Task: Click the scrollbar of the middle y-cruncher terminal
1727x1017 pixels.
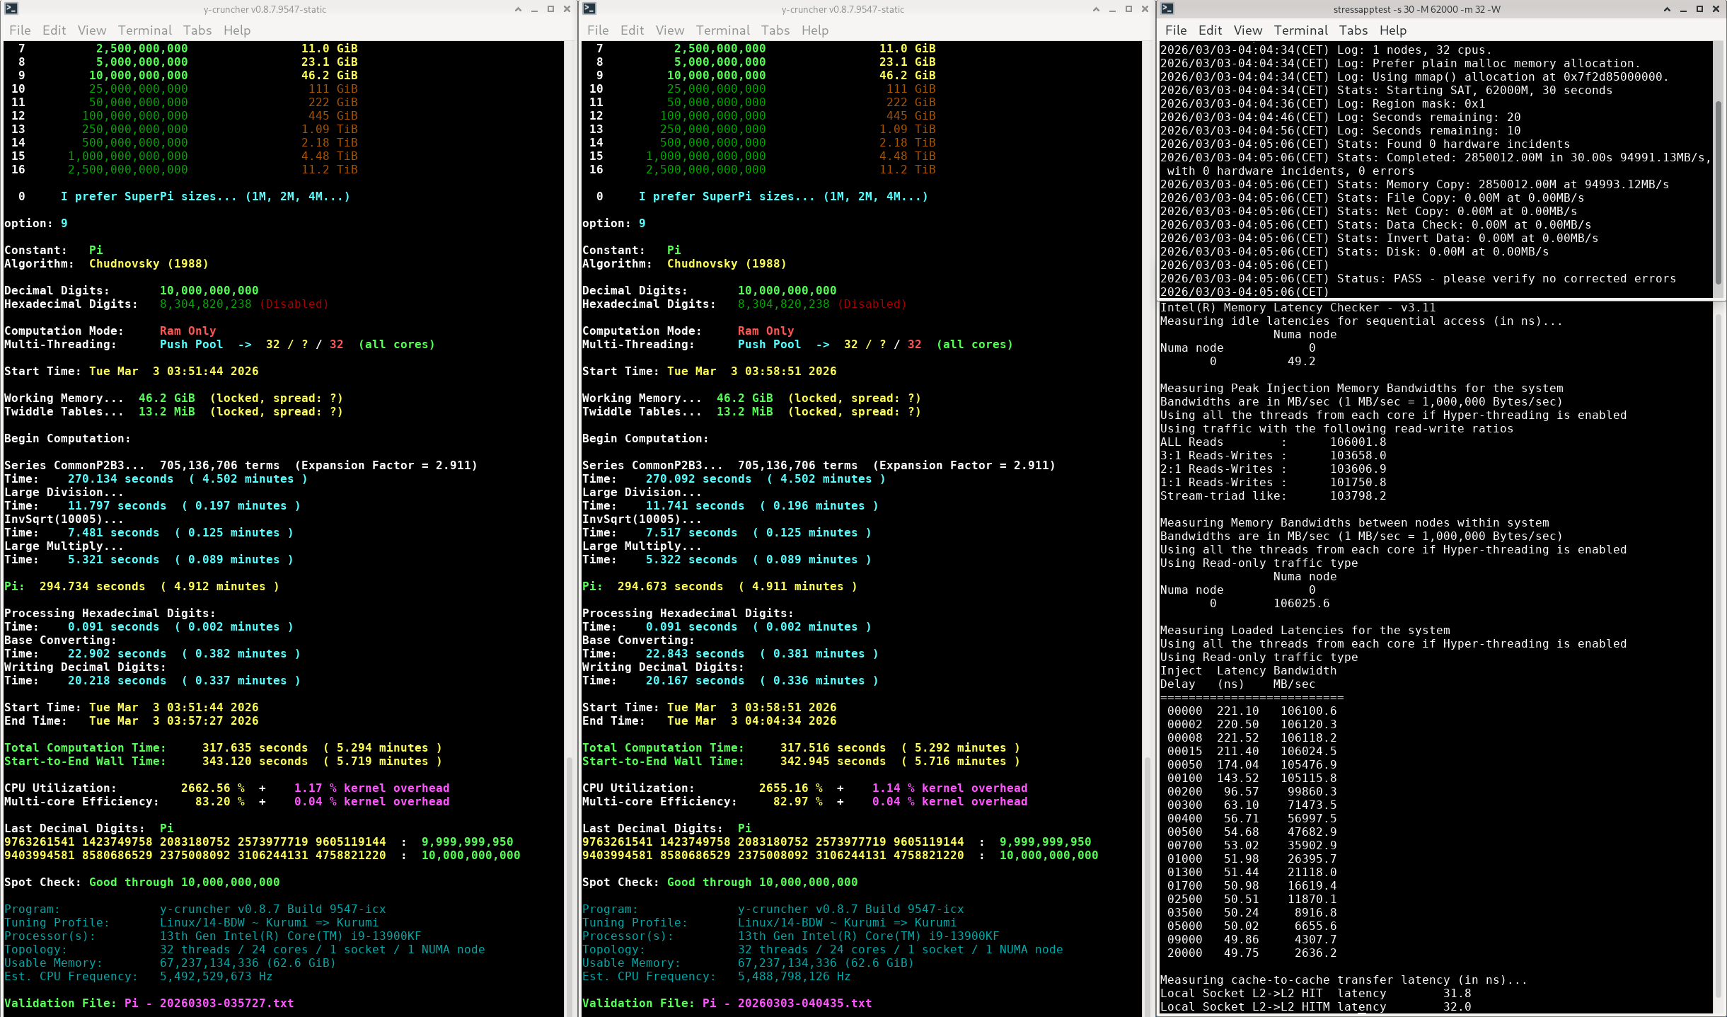Action: 1147,885
